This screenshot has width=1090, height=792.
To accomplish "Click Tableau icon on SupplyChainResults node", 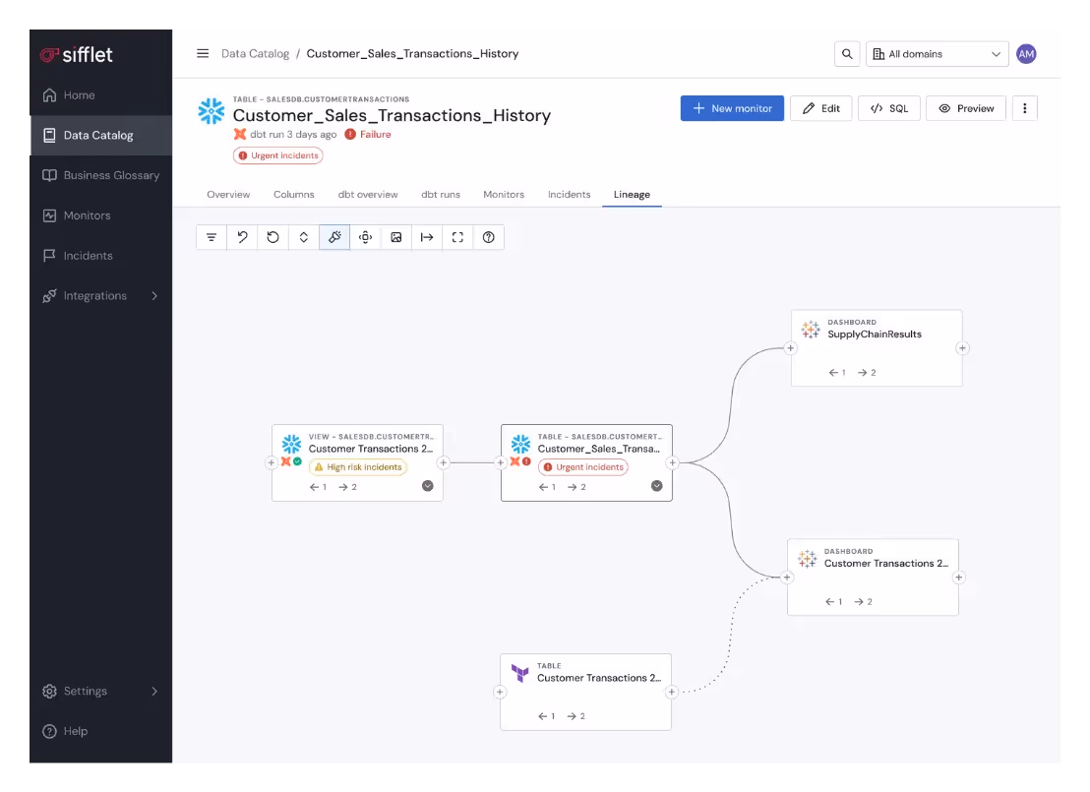I will click(x=811, y=329).
